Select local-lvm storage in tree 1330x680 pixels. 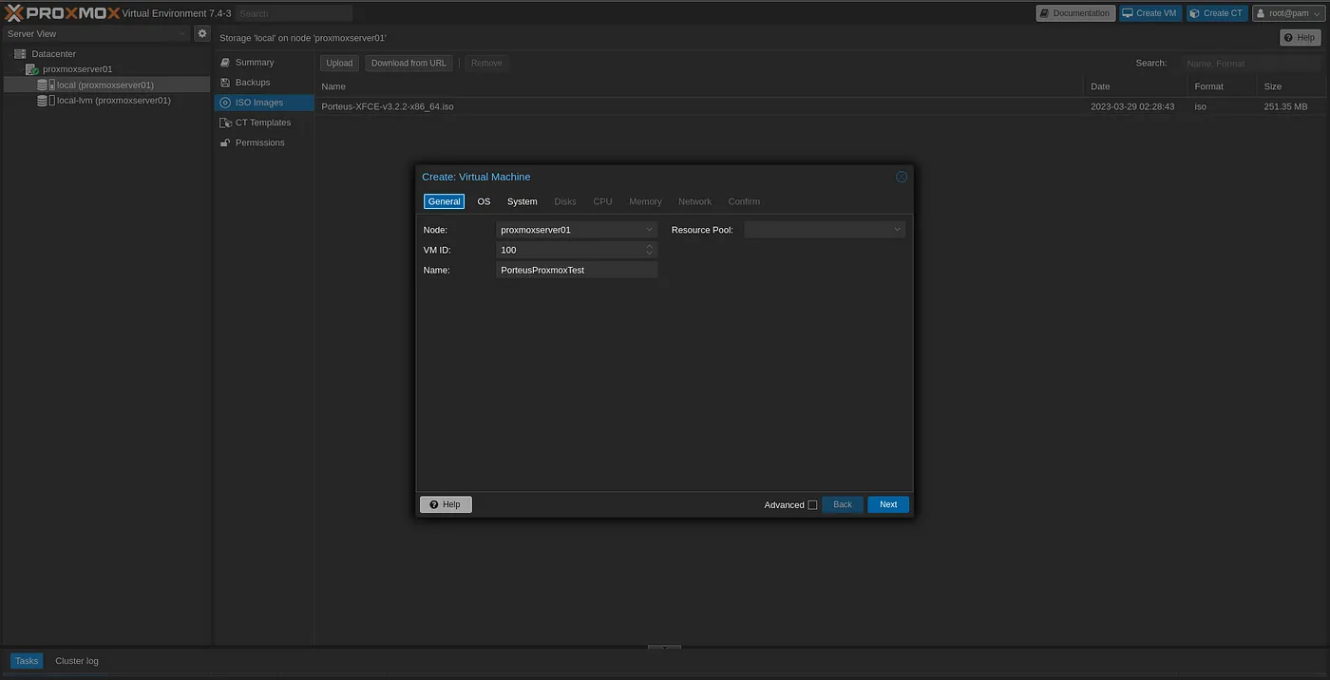(x=113, y=100)
